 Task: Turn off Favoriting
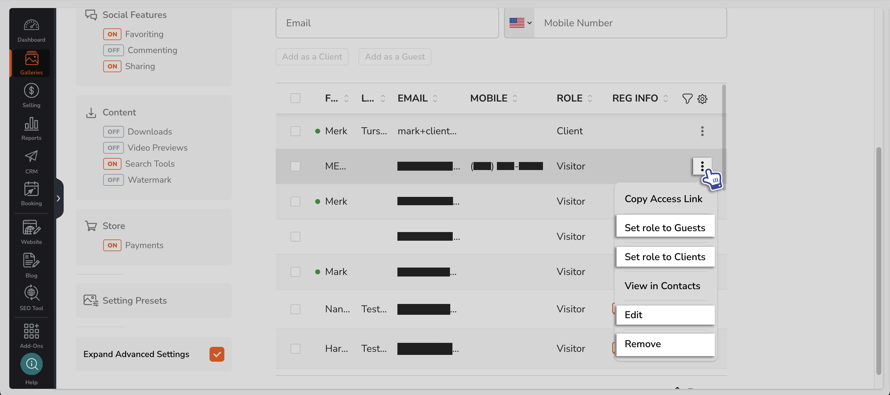(112, 34)
